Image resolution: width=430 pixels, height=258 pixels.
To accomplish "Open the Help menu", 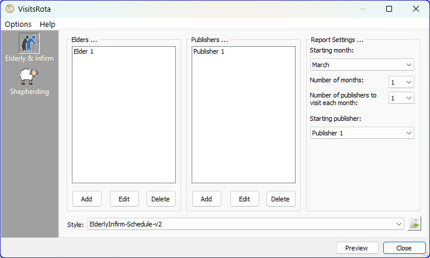I will point(48,24).
